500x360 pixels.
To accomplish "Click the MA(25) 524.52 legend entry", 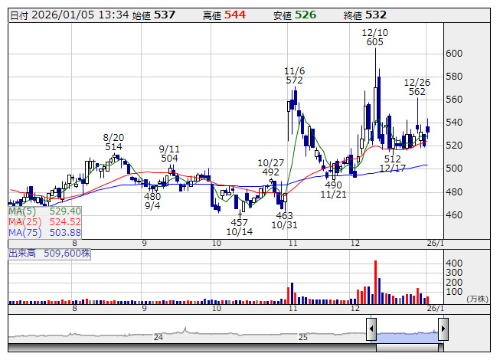I will (x=44, y=222).
